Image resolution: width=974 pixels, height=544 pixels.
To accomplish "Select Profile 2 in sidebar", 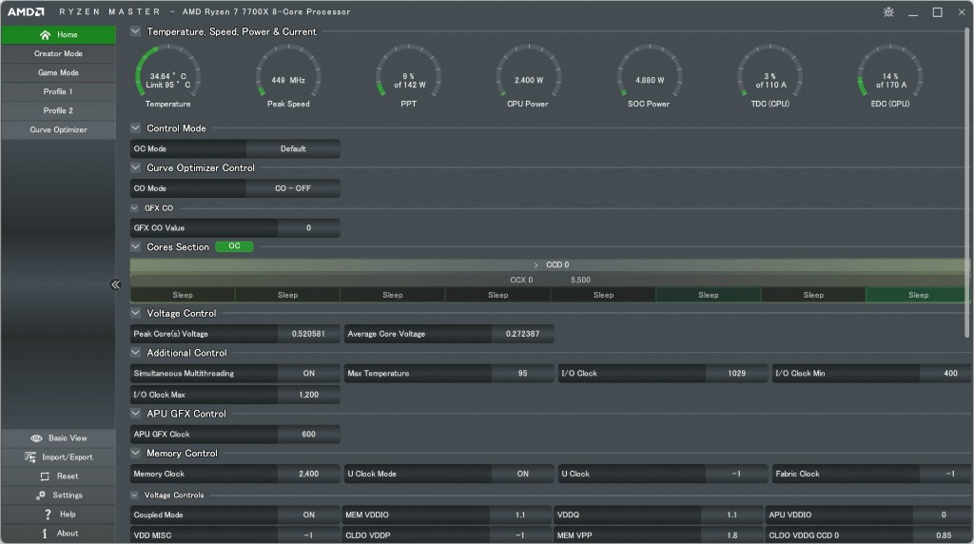I will click(58, 111).
